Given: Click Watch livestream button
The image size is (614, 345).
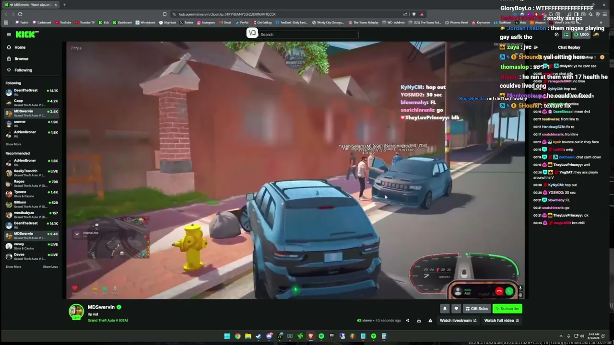Looking at the screenshot, I should [x=458, y=321].
